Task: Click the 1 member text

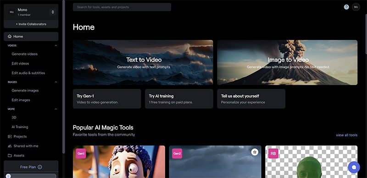Action: [x=24, y=15]
